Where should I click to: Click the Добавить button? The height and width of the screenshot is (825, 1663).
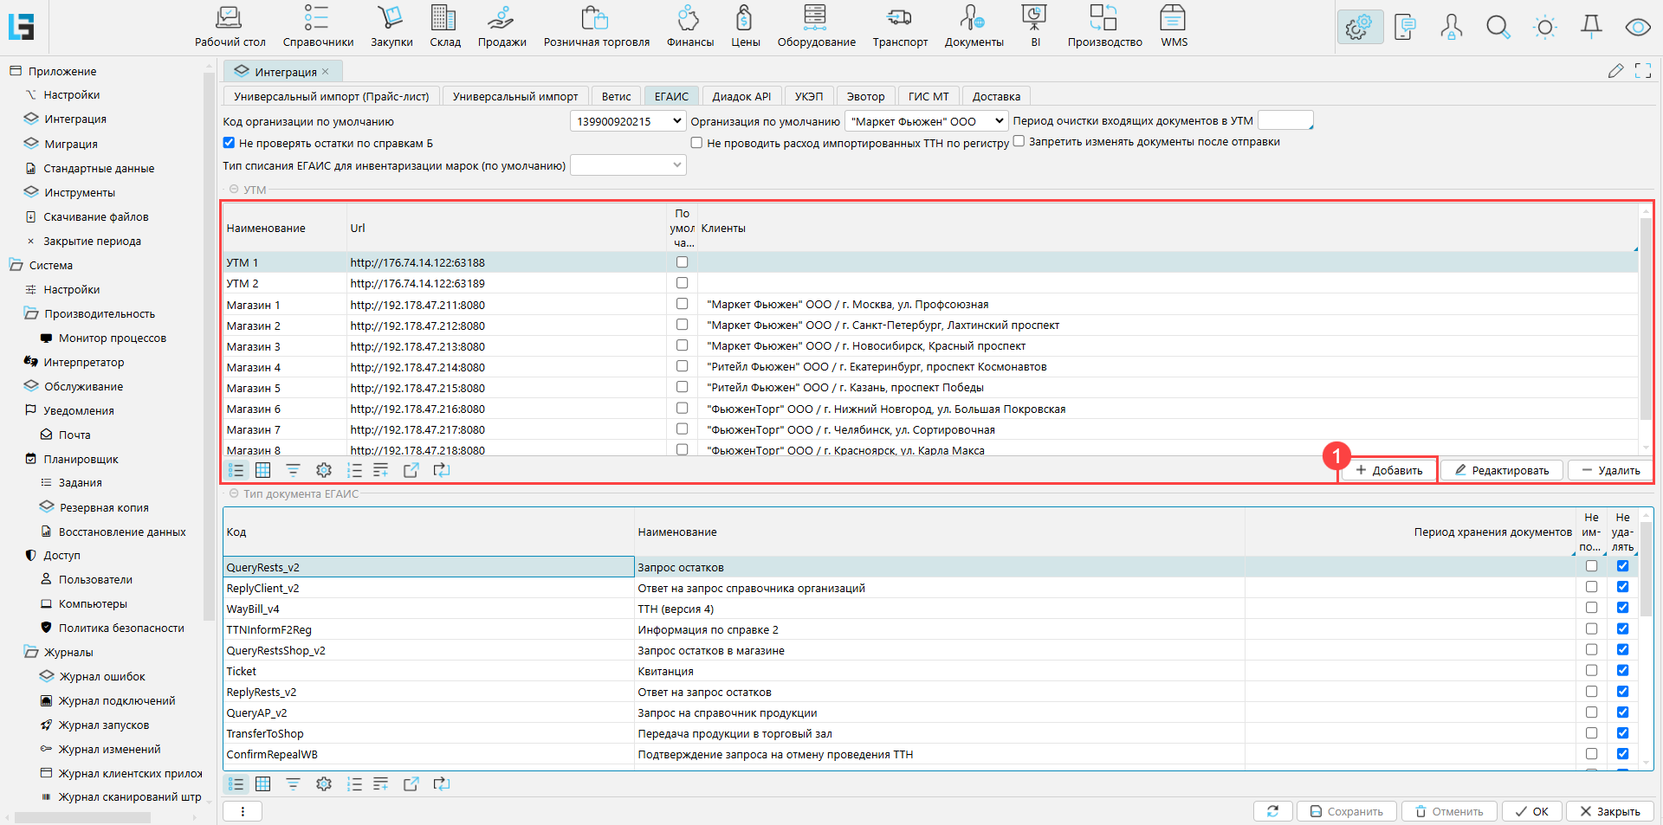point(1388,470)
